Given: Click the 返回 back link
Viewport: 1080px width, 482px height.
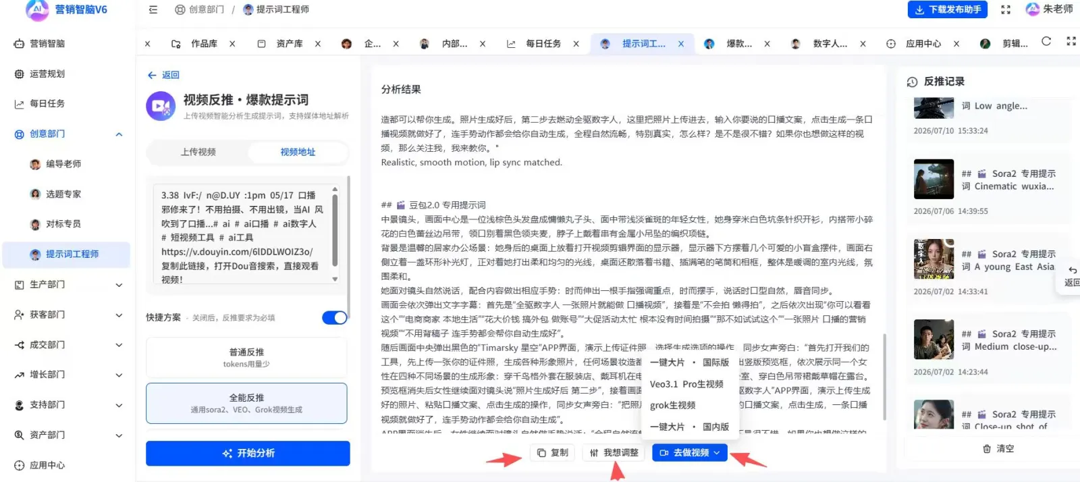Looking at the screenshot, I should (x=163, y=75).
